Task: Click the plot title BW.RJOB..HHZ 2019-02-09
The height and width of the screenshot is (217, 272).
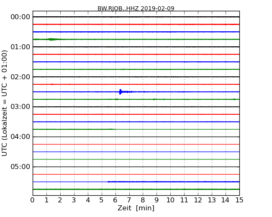Action: [136, 8]
